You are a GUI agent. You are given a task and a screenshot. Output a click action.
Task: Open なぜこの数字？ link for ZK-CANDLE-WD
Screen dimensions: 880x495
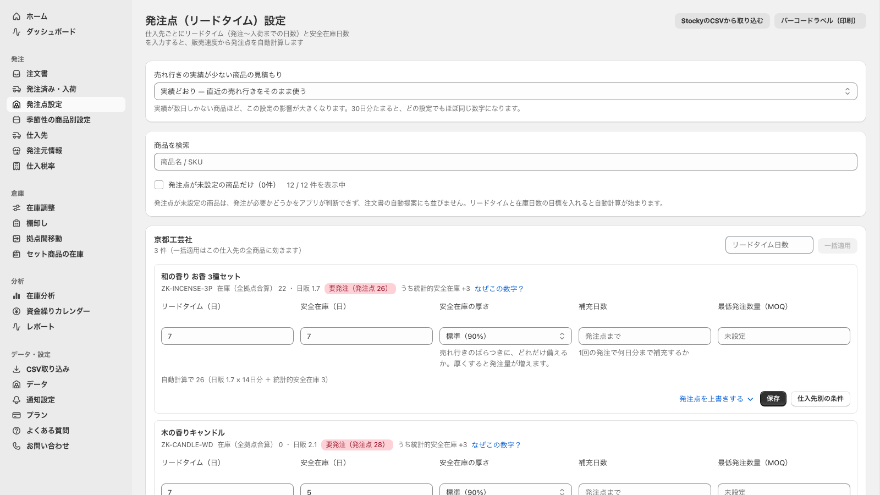coord(496,445)
